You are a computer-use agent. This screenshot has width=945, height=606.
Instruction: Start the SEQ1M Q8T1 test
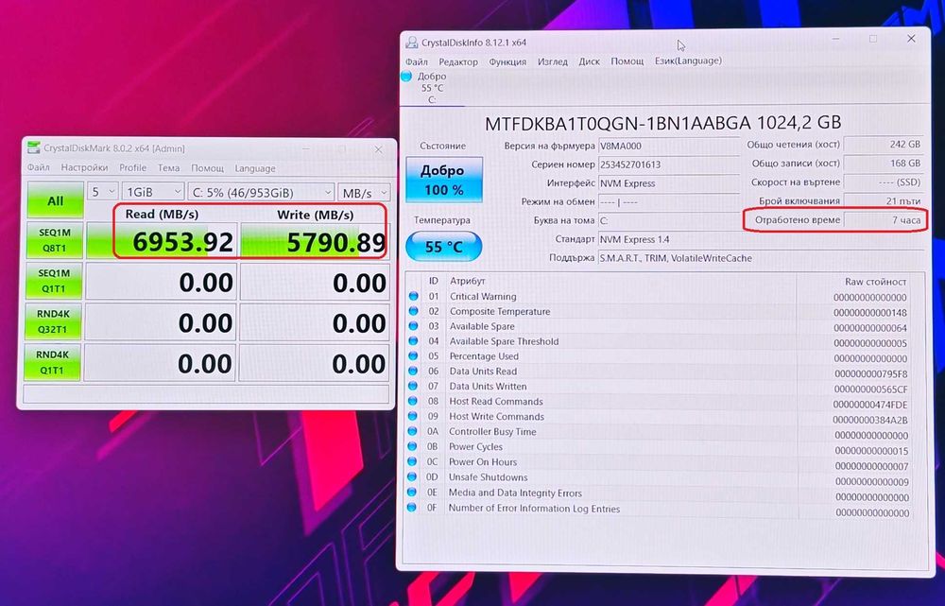[54, 240]
